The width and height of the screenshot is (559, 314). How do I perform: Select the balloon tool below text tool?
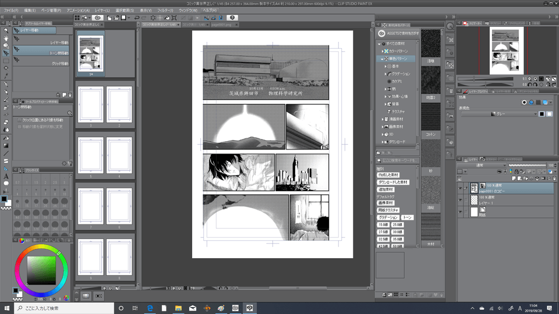coord(6,184)
